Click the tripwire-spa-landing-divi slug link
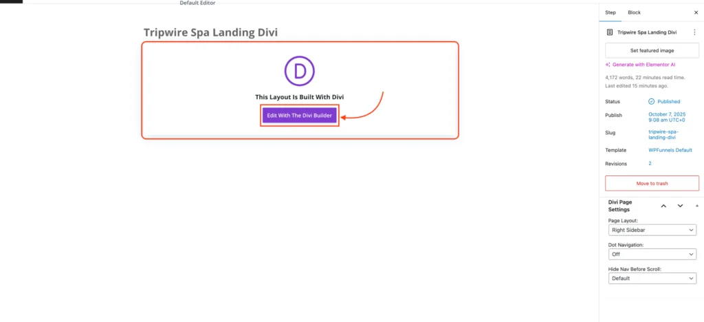 click(663, 135)
